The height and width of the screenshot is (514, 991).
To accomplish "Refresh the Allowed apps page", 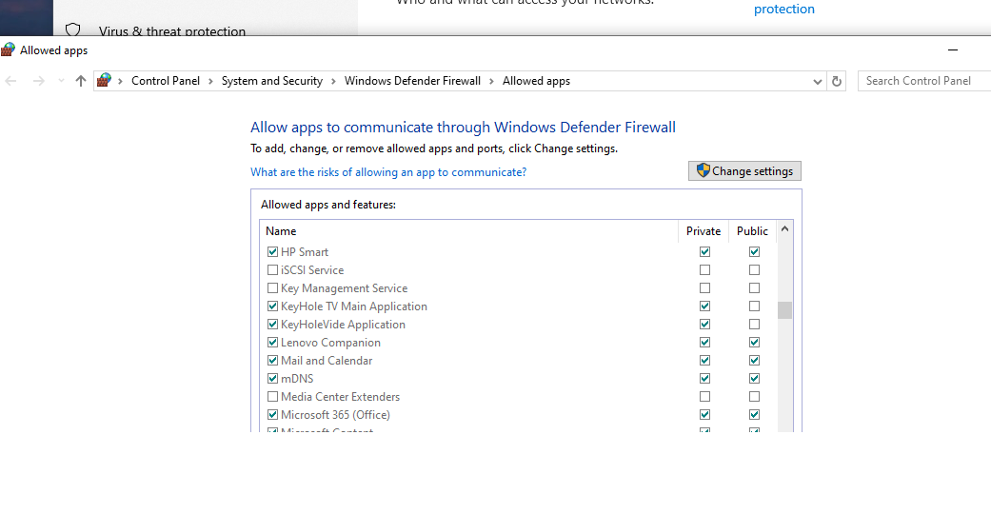I will click(837, 81).
